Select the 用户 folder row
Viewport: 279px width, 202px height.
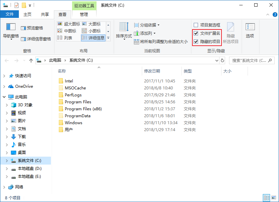pyautogui.click(x=127, y=129)
